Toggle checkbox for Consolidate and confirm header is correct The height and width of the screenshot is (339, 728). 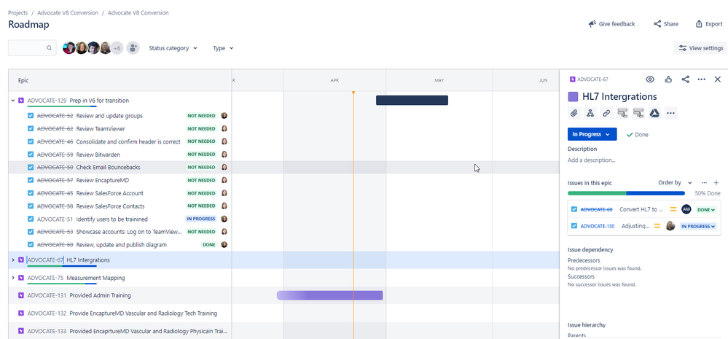point(31,141)
